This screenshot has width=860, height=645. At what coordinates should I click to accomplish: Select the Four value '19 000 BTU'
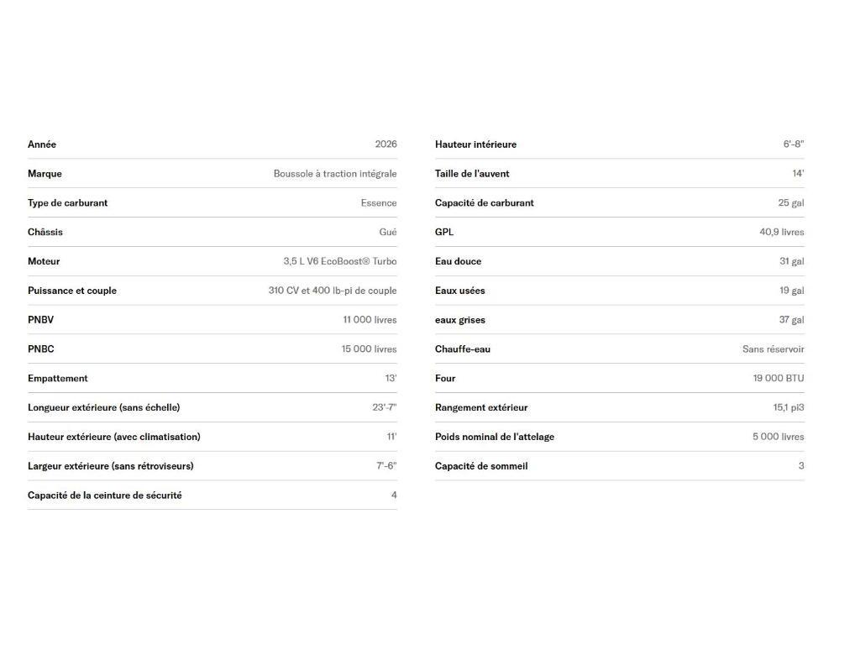pyautogui.click(x=778, y=379)
